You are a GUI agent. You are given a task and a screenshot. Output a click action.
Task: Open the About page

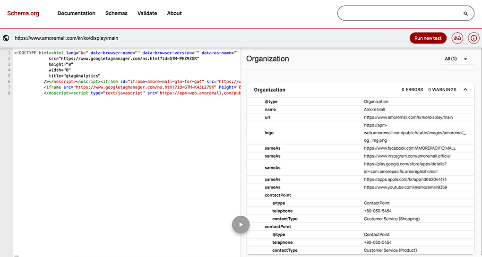pos(174,13)
